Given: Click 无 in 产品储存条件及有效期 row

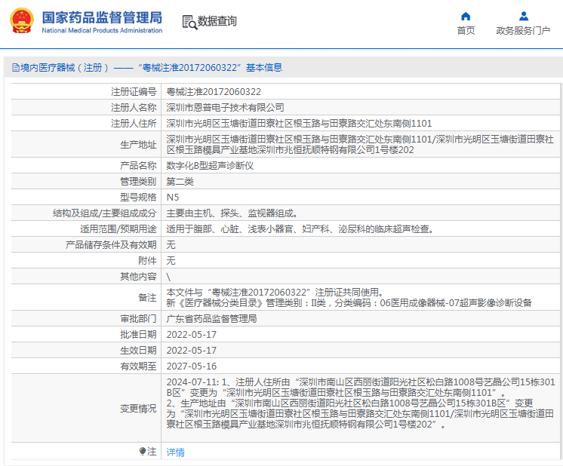Looking at the screenshot, I should (171, 245).
